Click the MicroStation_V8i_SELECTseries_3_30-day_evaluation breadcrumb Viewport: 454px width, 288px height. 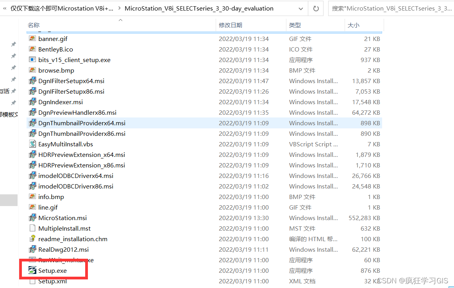(x=199, y=8)
